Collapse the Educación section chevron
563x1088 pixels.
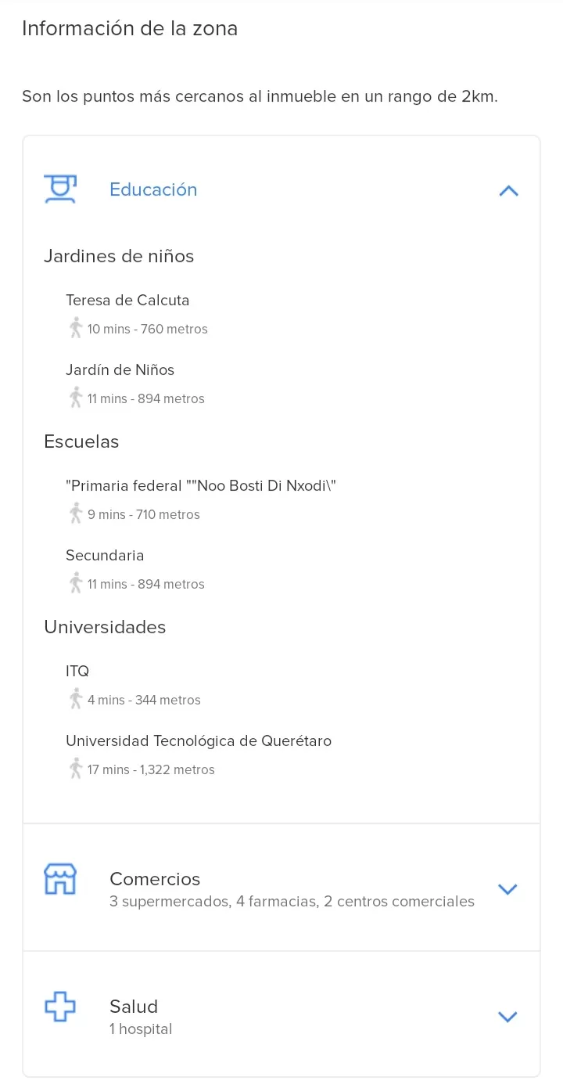click(x=508, y=191)
